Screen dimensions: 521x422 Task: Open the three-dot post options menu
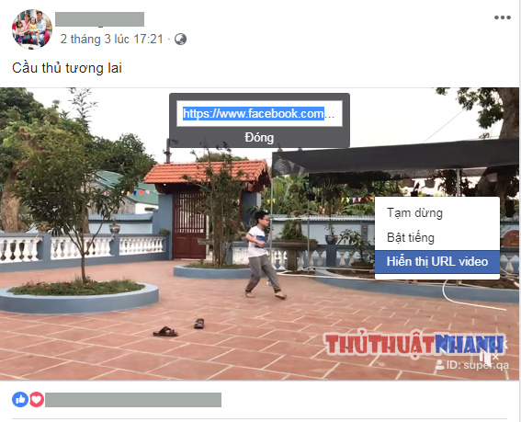502,17
